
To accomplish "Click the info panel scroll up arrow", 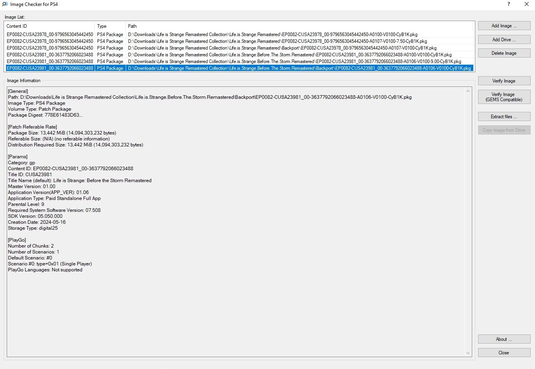I will click(x=468, y=91).
